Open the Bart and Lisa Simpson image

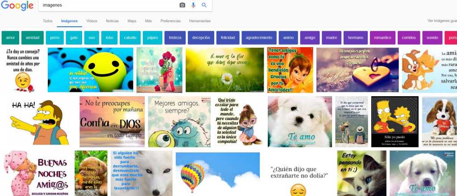coord(395,122)
